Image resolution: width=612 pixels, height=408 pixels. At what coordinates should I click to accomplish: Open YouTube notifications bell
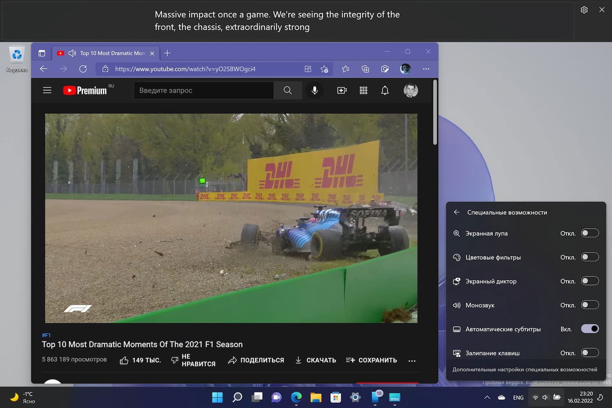385,90
